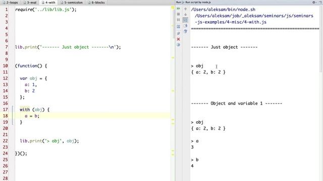Viewport: 323px width, 181px height.
Task: Stop the running process
Action: (178, 14)
